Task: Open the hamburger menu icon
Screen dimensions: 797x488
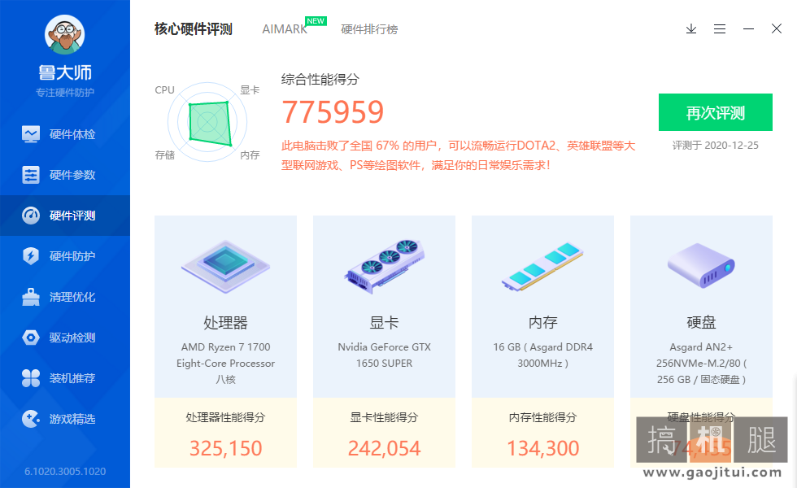Action: tap(720, 29)
